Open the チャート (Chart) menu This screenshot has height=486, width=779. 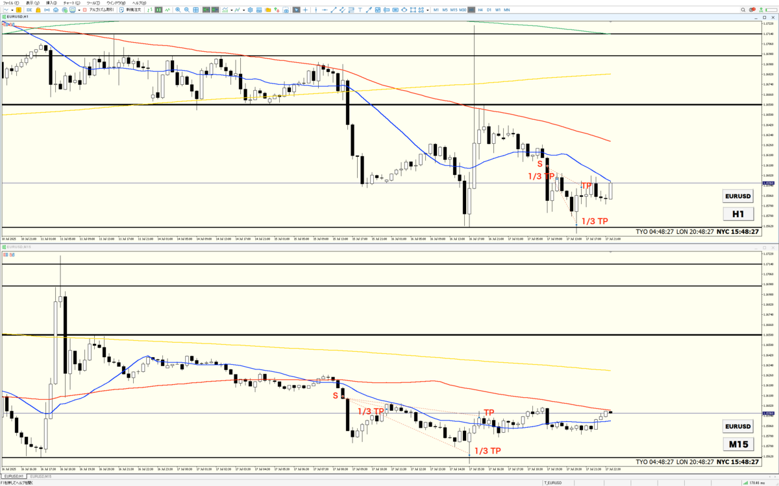[71, 3]
